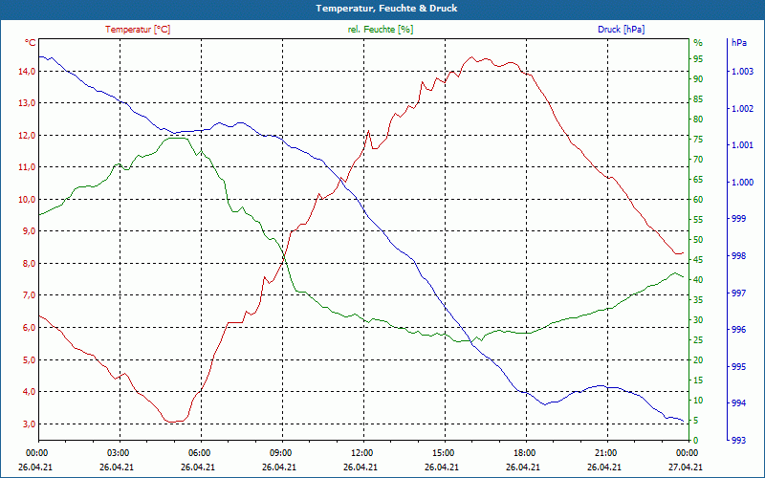Image resolution: width=765 pixels, height=478 pixels.
Task: Click the 13,0 tick on temperature axis
Action: [x=28, y=103]
